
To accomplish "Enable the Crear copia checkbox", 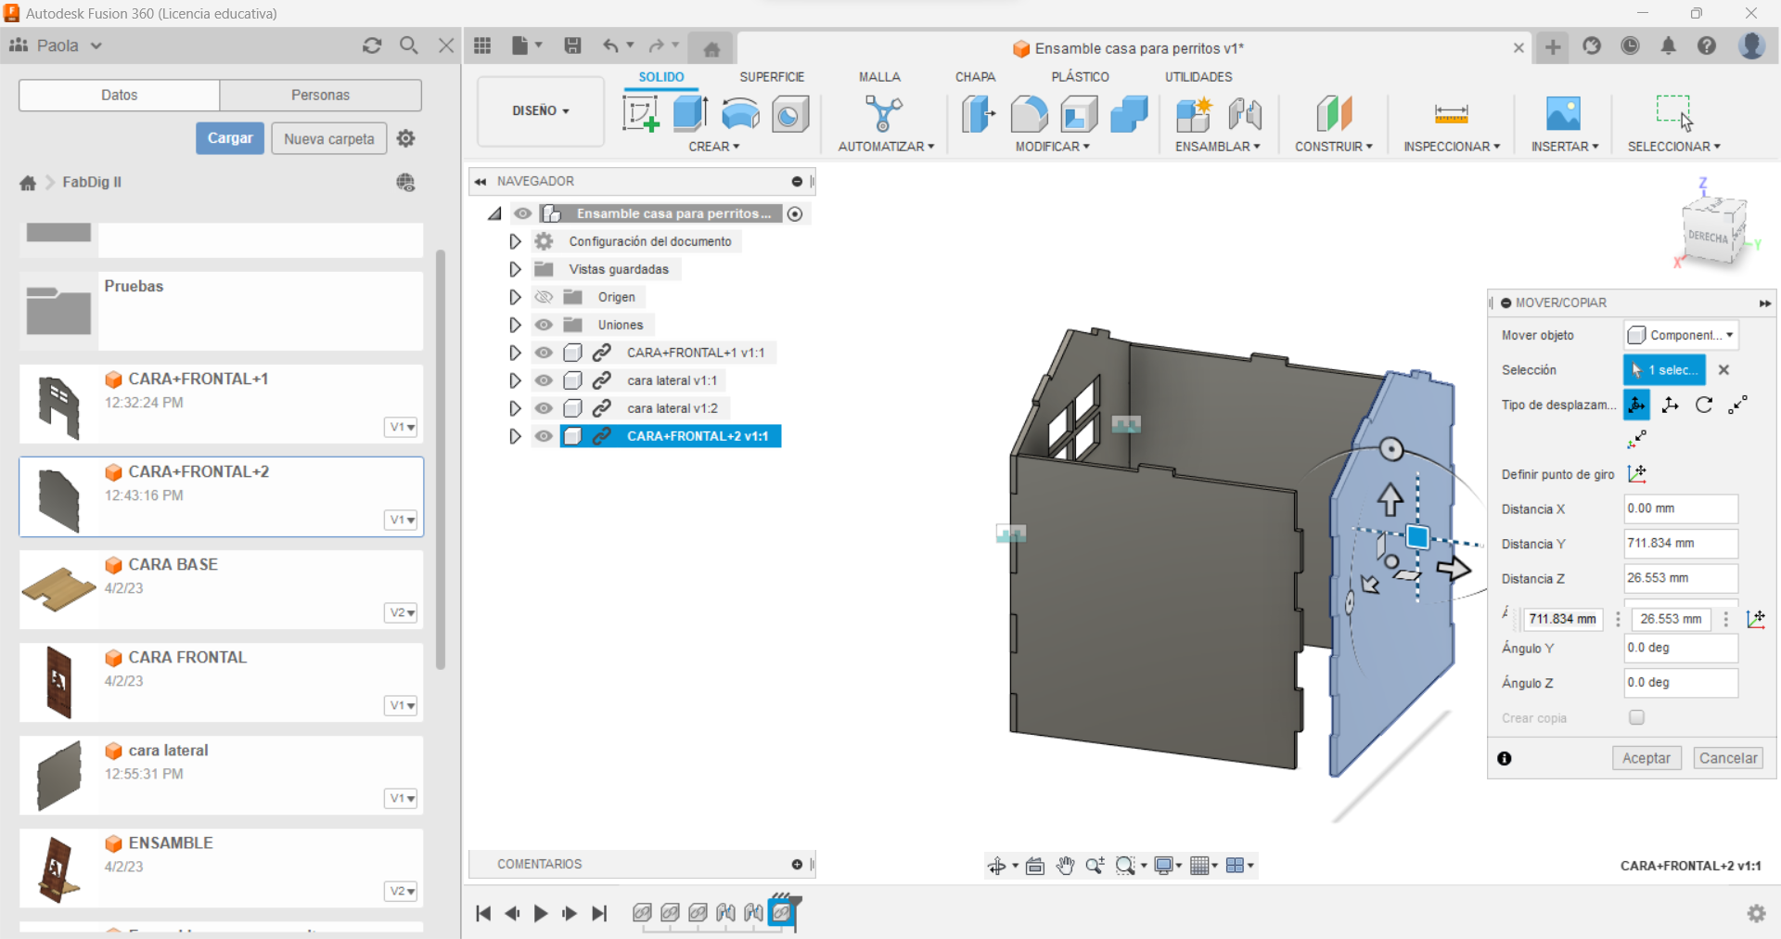I will click(x=1636, y=717).
